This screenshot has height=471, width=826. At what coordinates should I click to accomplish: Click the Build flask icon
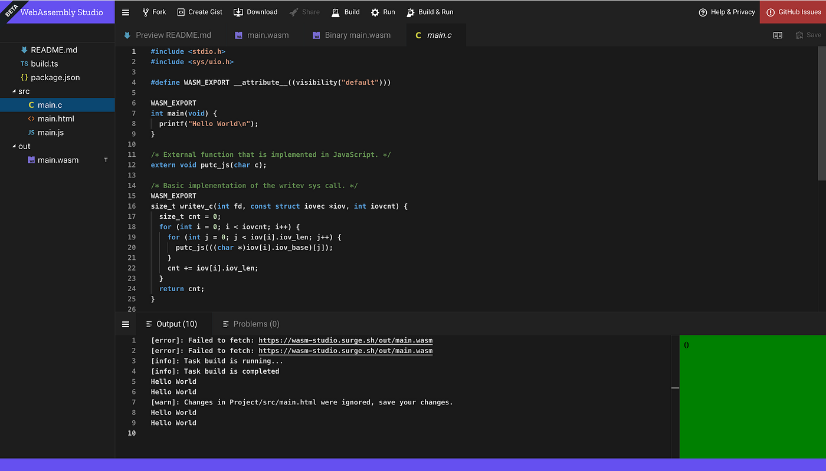[x=336, y=12]
